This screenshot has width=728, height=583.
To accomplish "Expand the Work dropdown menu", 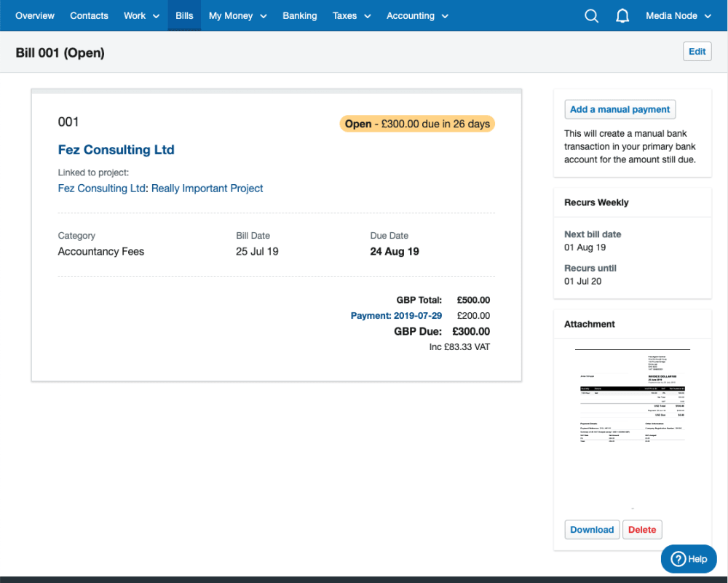I will (141, 16).
